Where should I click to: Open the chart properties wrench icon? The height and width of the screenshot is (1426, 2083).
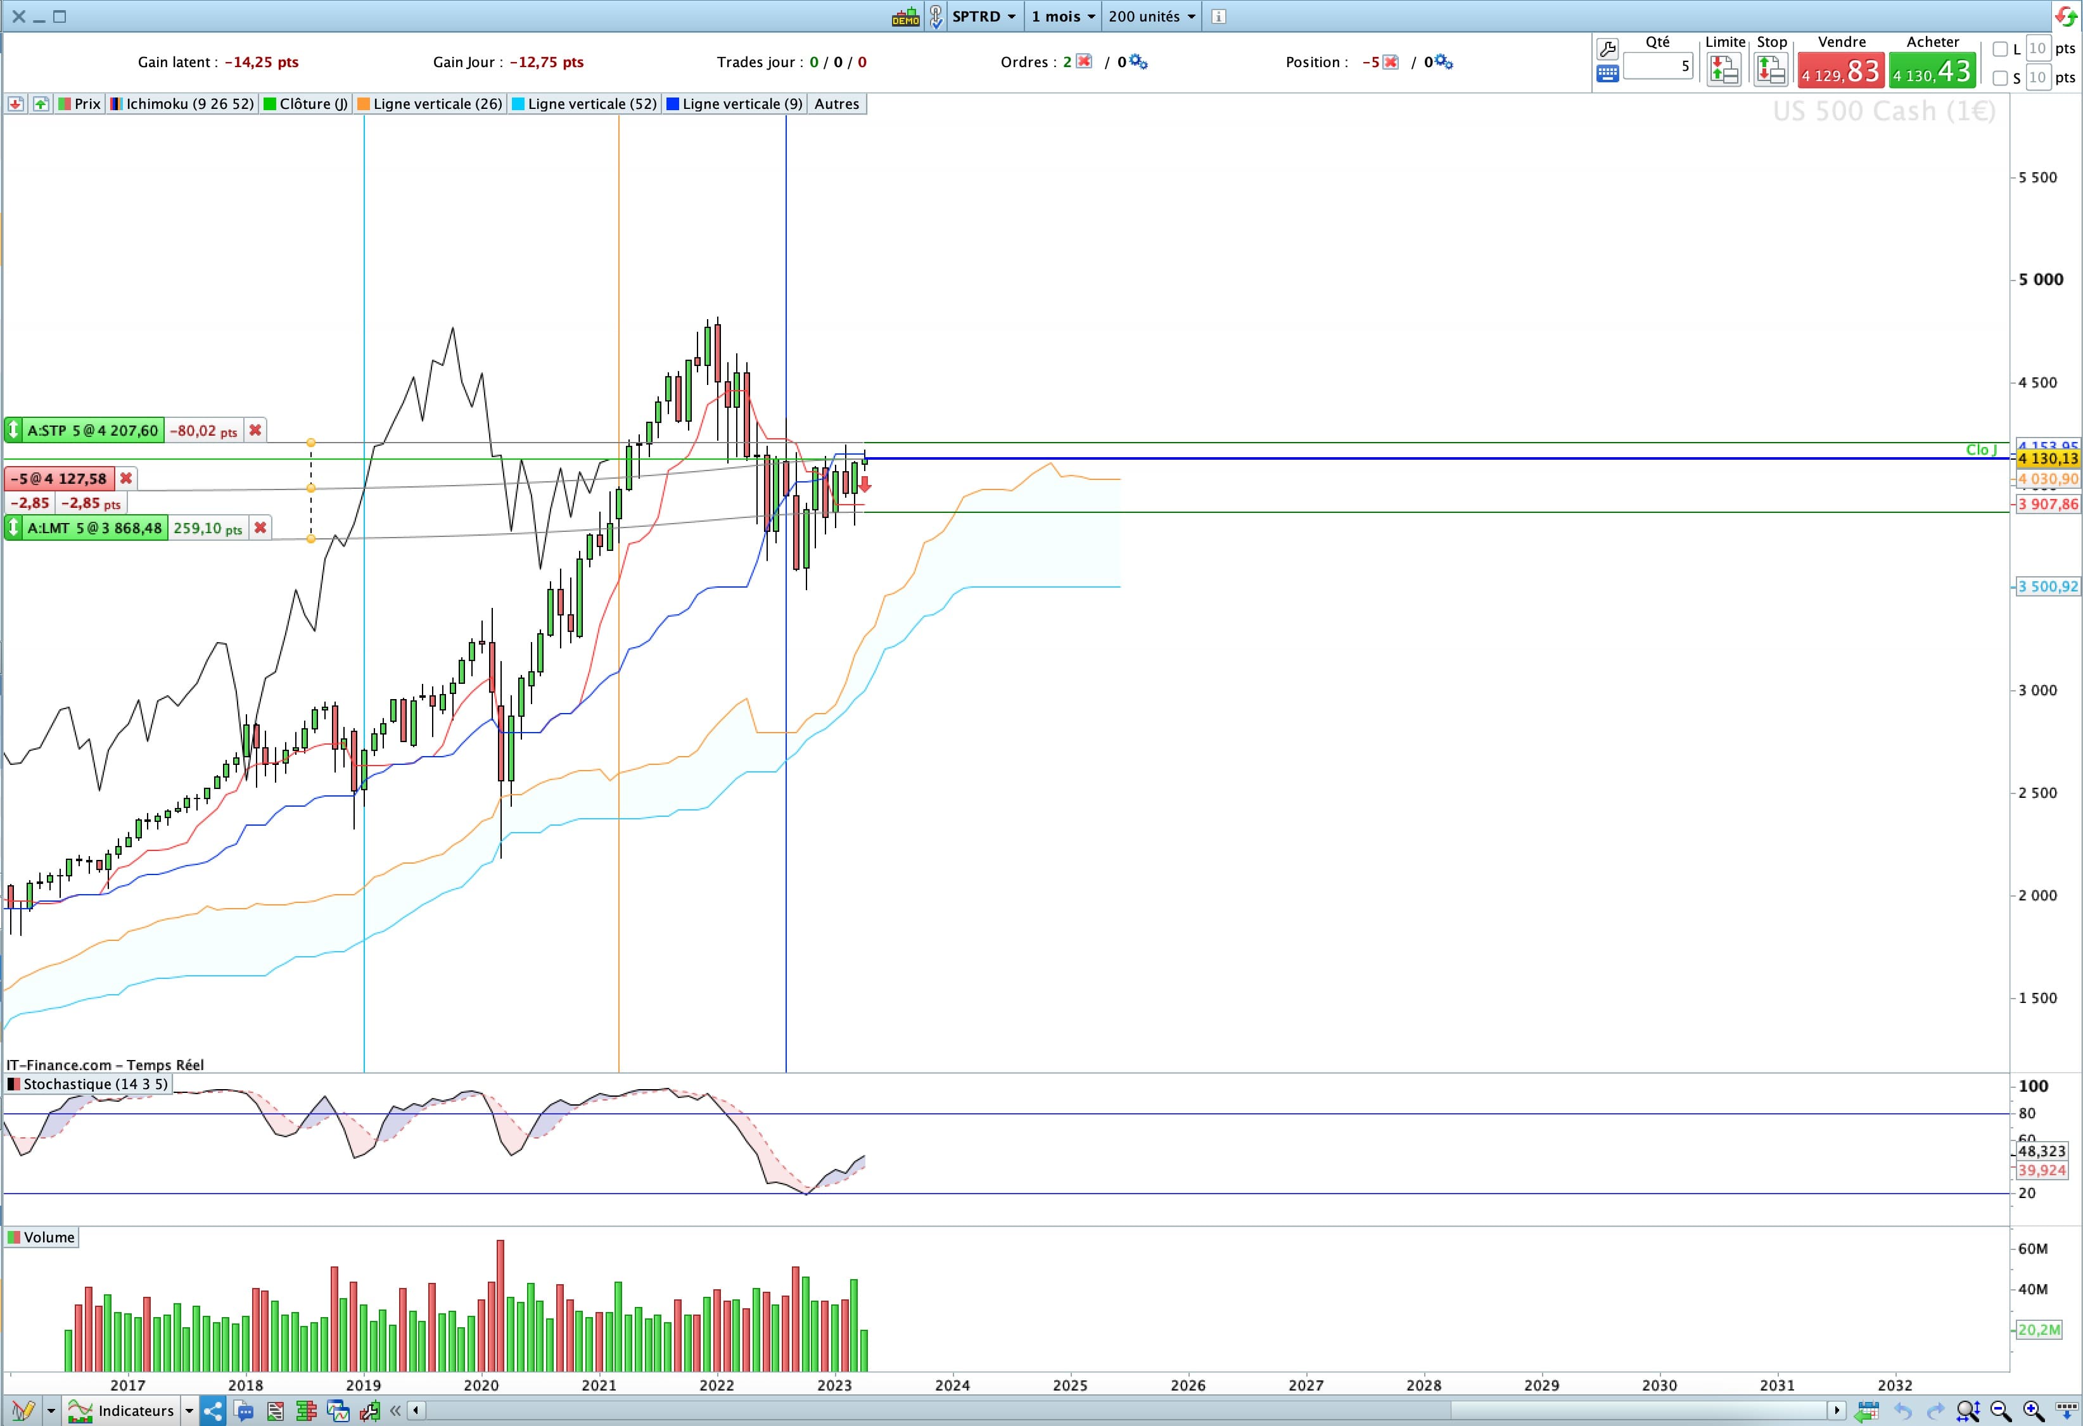point(369,1411)
